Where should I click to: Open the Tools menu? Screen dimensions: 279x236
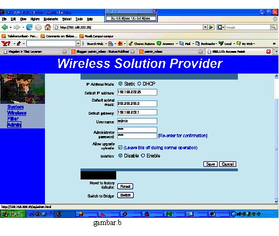[79, 19]
